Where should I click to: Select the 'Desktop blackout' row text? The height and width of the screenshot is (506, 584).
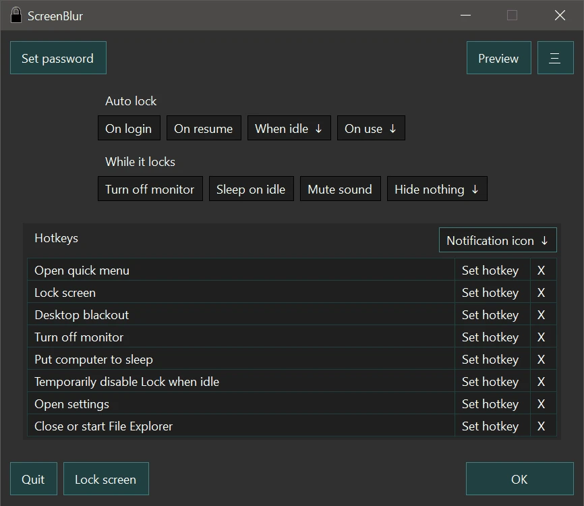tap(82, 315)
